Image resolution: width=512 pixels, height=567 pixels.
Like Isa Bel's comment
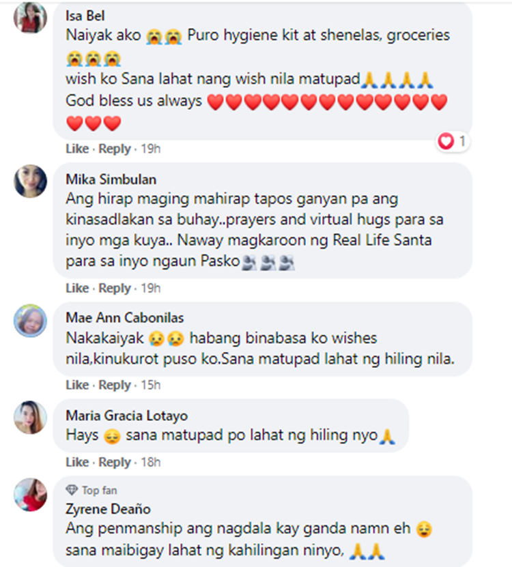77,149
